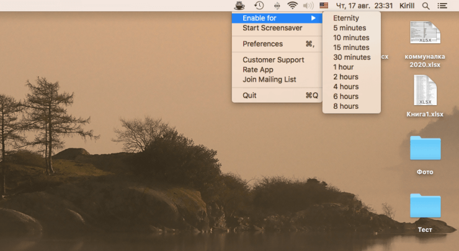
Task: Click Join Mailing List
Action: point(269,80)
